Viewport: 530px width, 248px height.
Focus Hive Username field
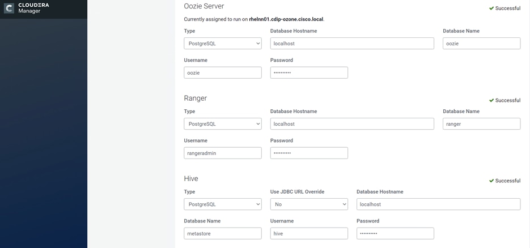tap(309, 233)
